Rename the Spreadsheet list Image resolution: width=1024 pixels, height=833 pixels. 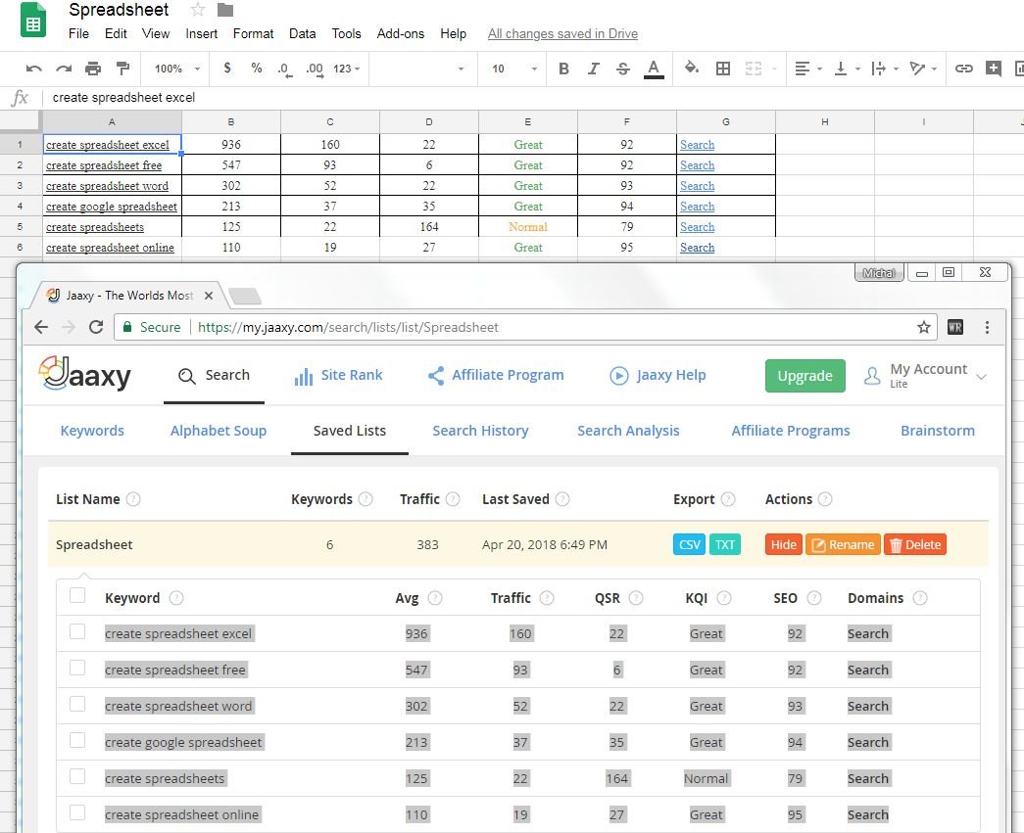coord(843,544)
